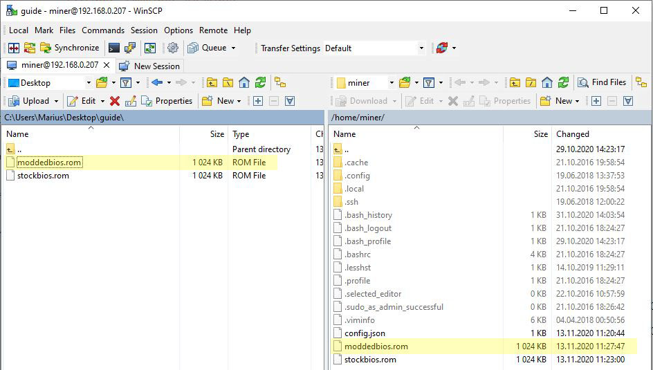Viewport: 653px width, 370px height.
Task: Go to remote home directory icon
Action: coord(546,82)
